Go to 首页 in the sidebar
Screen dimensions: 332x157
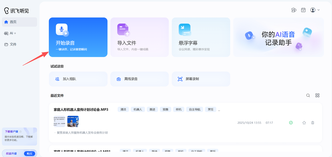pos(19,22)
